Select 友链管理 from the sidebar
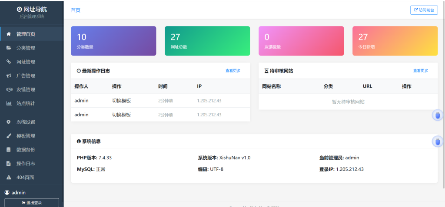The height and width of the screenshot is (207, 445). point(32,89)
